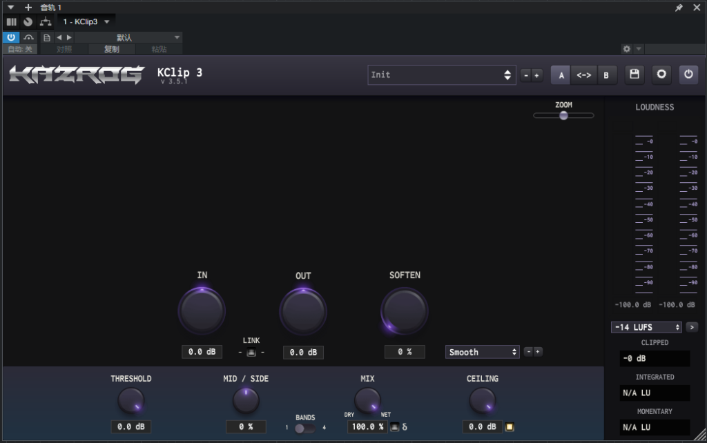Image resolution: width=707 pixels, height=443 pixels.
Task: Open the Init preset dropdown
Action: [442, 75]
